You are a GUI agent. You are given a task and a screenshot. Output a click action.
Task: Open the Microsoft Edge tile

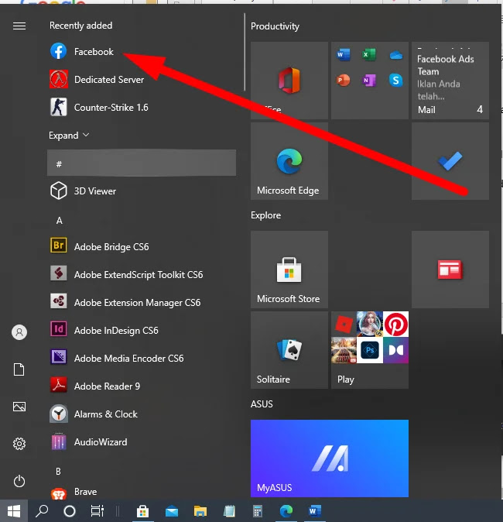coord(289,161)
